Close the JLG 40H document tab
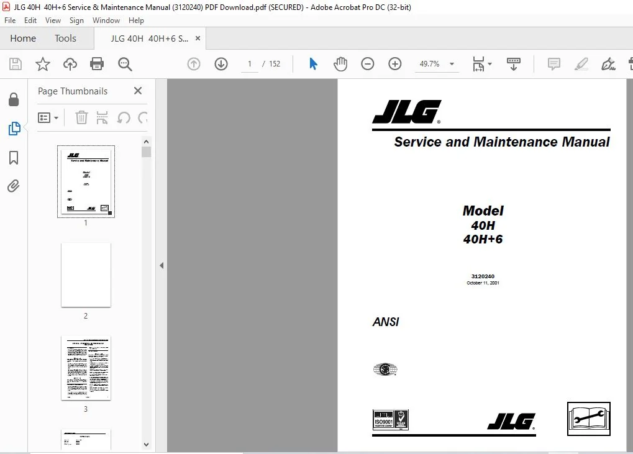Viewport: 633px width, 454px height. click(x=198, y=39)
